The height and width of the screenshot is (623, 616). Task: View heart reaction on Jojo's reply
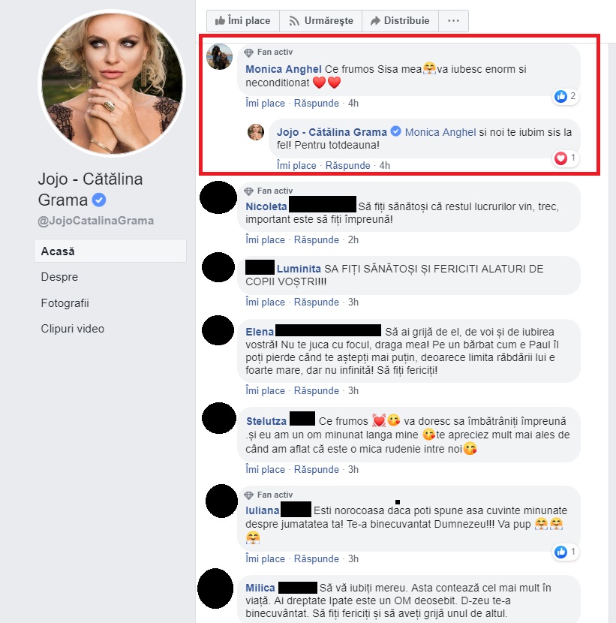(566, 158)
